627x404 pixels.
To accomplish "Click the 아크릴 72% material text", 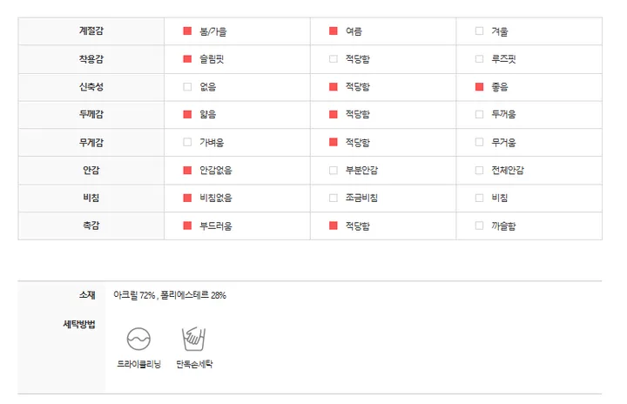I will pos(134,295).
